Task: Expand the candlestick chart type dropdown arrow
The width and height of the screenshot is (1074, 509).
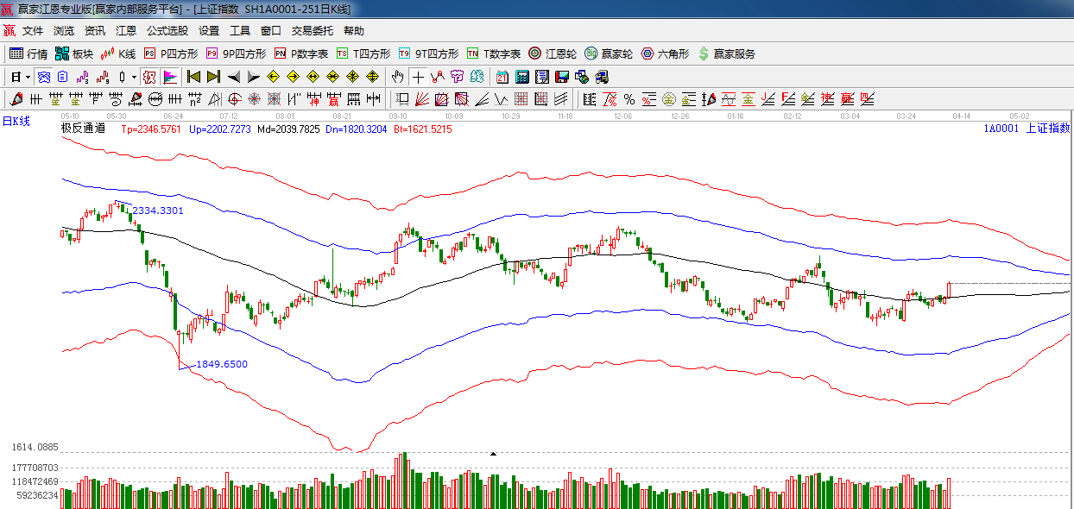Action: point(134,77)
